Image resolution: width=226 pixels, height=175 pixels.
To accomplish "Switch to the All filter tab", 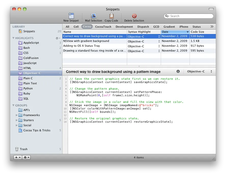I will pos(67,26).
